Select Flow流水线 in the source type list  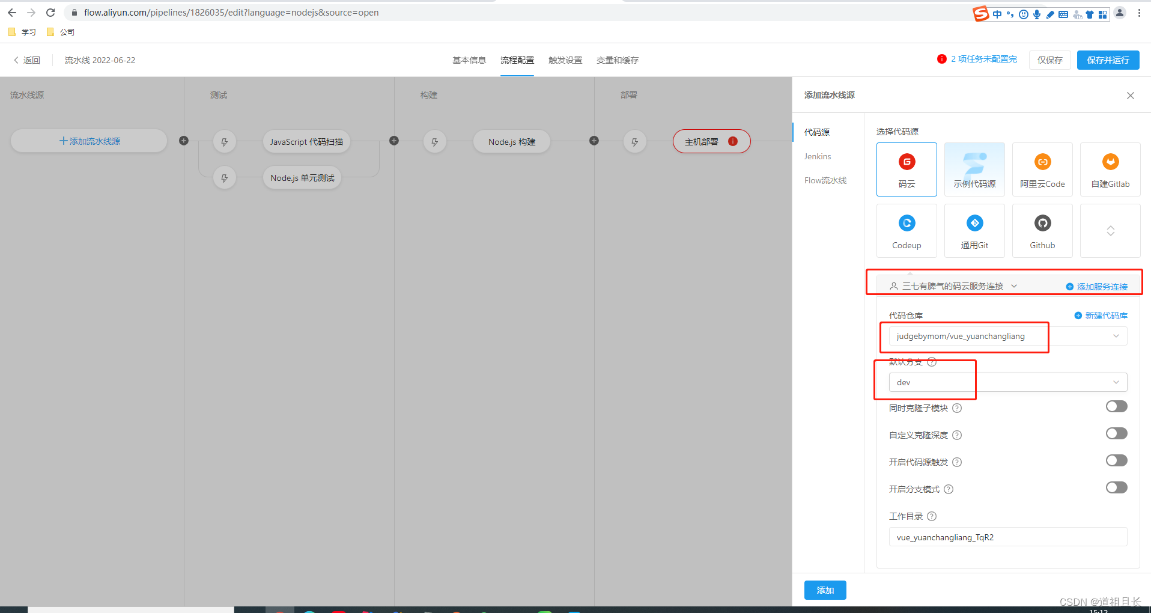(825, 180)
